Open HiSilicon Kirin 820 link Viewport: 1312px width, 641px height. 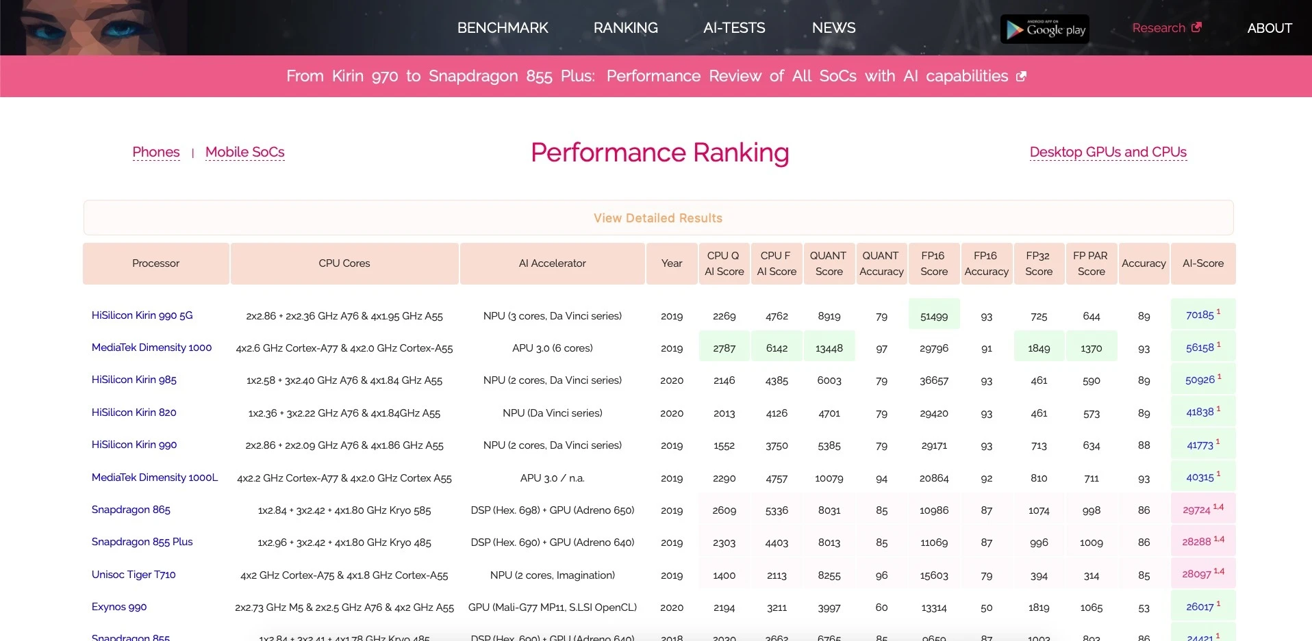point(134,413)
